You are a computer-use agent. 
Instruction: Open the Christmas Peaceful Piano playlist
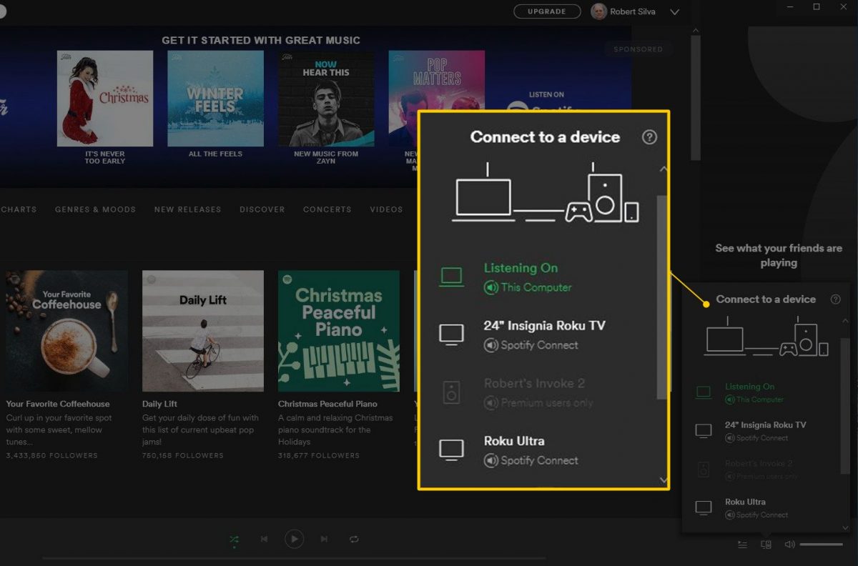[338, 331]
